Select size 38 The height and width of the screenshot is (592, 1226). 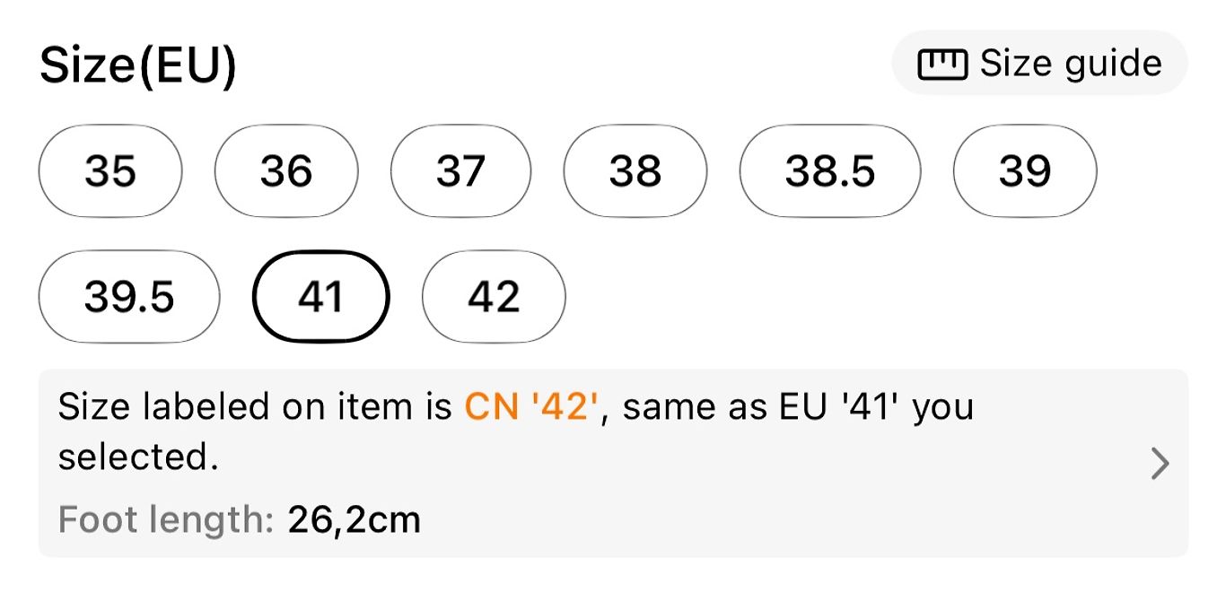[x=635, y=170]
